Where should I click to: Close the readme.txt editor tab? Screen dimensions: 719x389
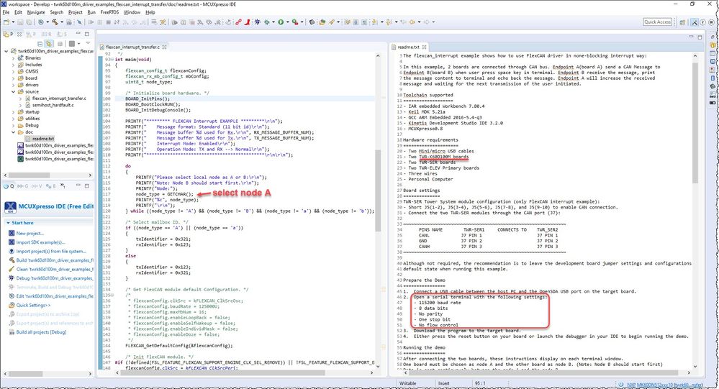(425, 47)
